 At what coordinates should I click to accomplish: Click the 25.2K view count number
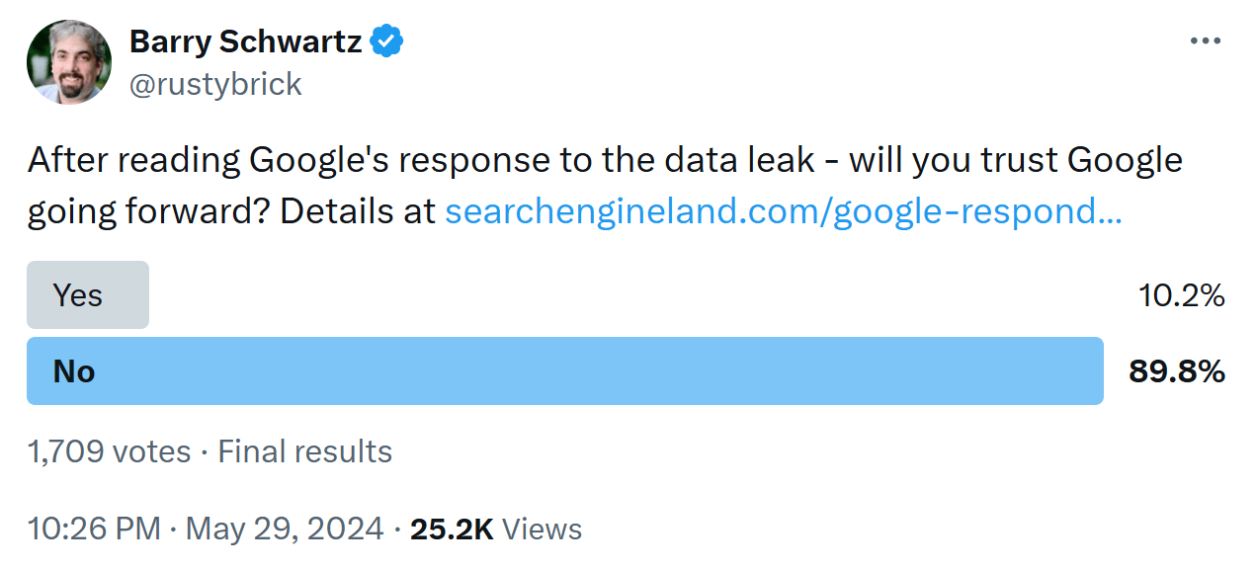tap(452, 530)
